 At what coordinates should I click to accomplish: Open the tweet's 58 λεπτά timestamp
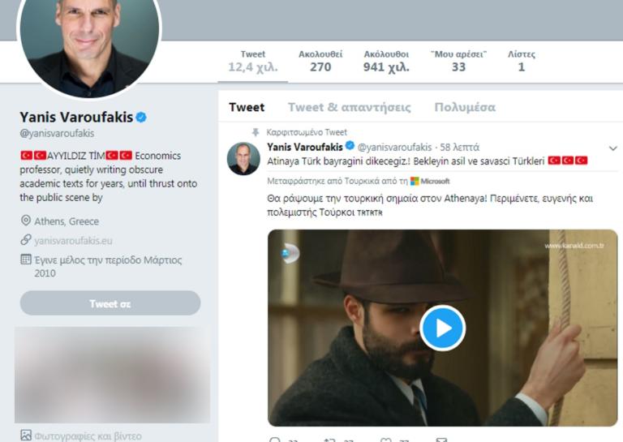tap(459, 147)
